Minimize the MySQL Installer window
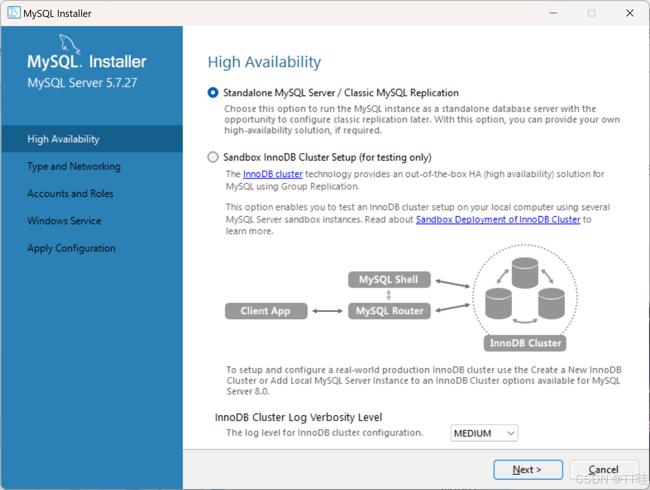 pos(554,13)
